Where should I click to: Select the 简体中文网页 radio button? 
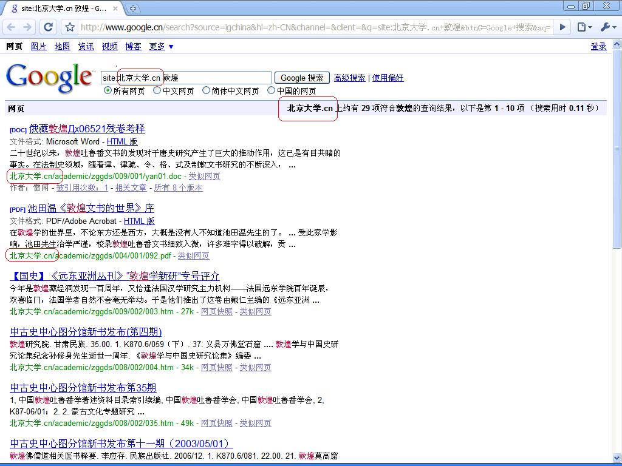click(206, 90)
